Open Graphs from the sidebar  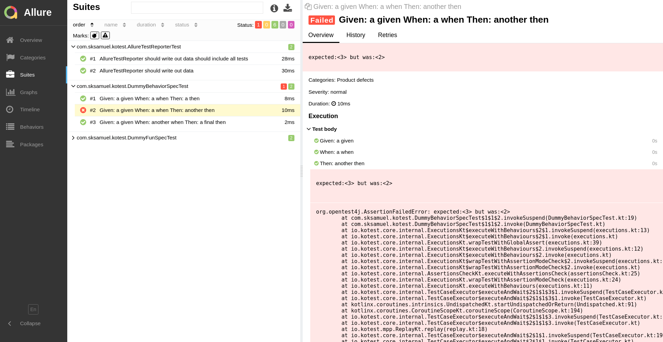28,92
